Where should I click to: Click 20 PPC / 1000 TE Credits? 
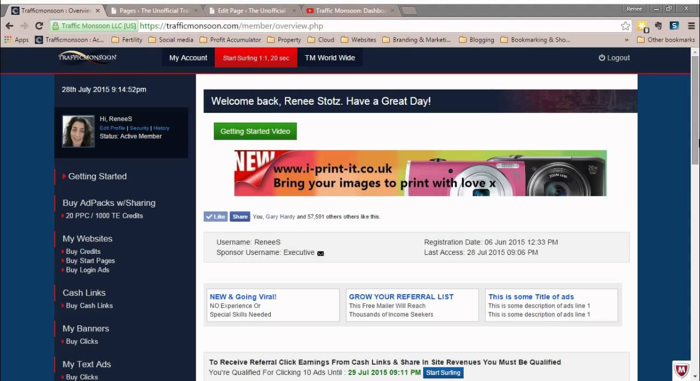pos(104,216)
